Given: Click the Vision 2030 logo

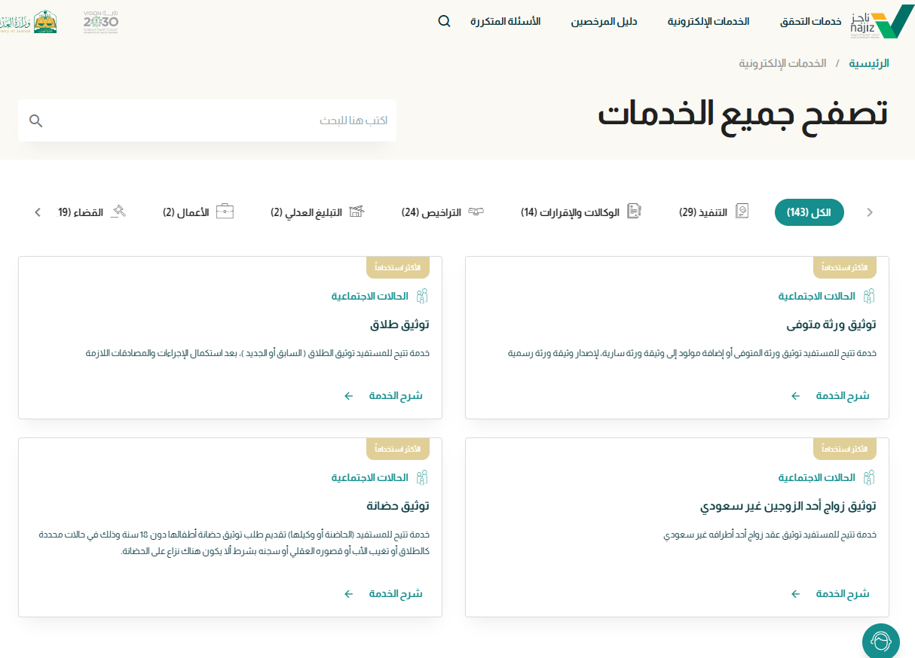Looking at the screenshot, I should coord(101,22).
